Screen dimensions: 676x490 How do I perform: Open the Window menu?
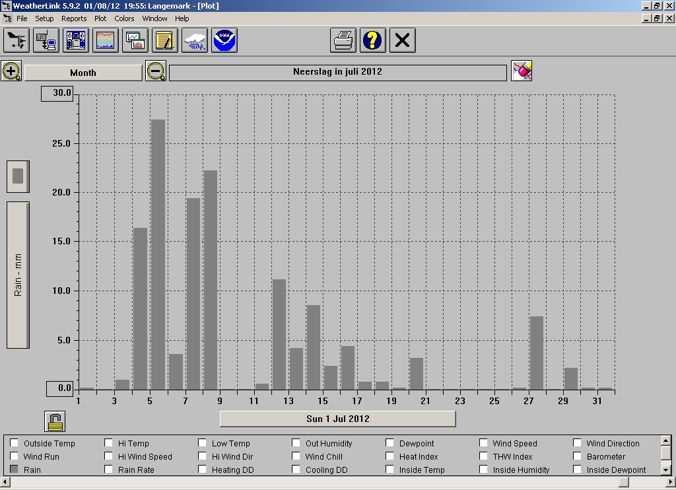click(154, 18)
